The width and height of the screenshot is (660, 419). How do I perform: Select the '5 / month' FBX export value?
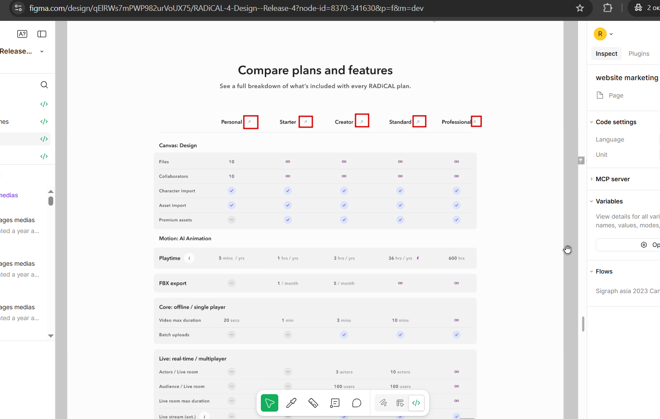[x=344, y=283]
